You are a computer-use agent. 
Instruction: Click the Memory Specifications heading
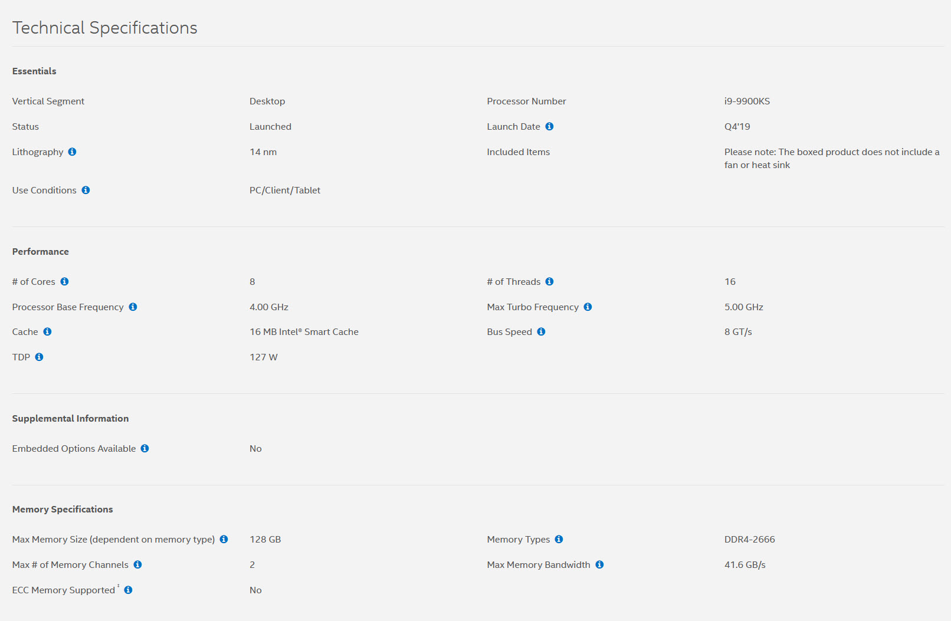63,509
